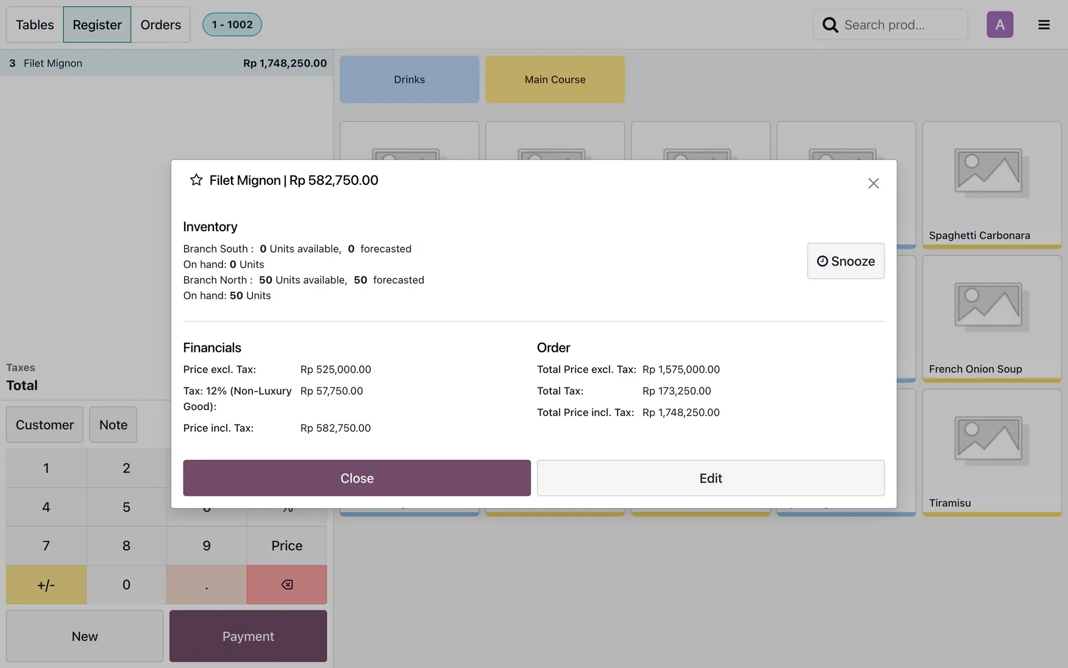Image resolution: width=1068 pixels, height=668 pixels.
Task: Tap numpad key 1
Action: (x=46, y=468)
